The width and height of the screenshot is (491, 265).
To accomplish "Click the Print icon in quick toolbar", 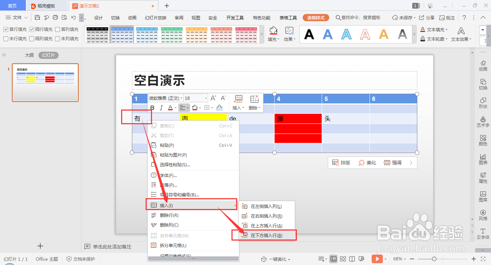I will click(55, 18).
